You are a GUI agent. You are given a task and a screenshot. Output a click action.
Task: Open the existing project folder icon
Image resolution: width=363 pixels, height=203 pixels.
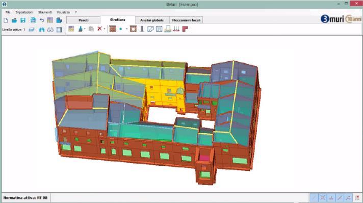14,20
